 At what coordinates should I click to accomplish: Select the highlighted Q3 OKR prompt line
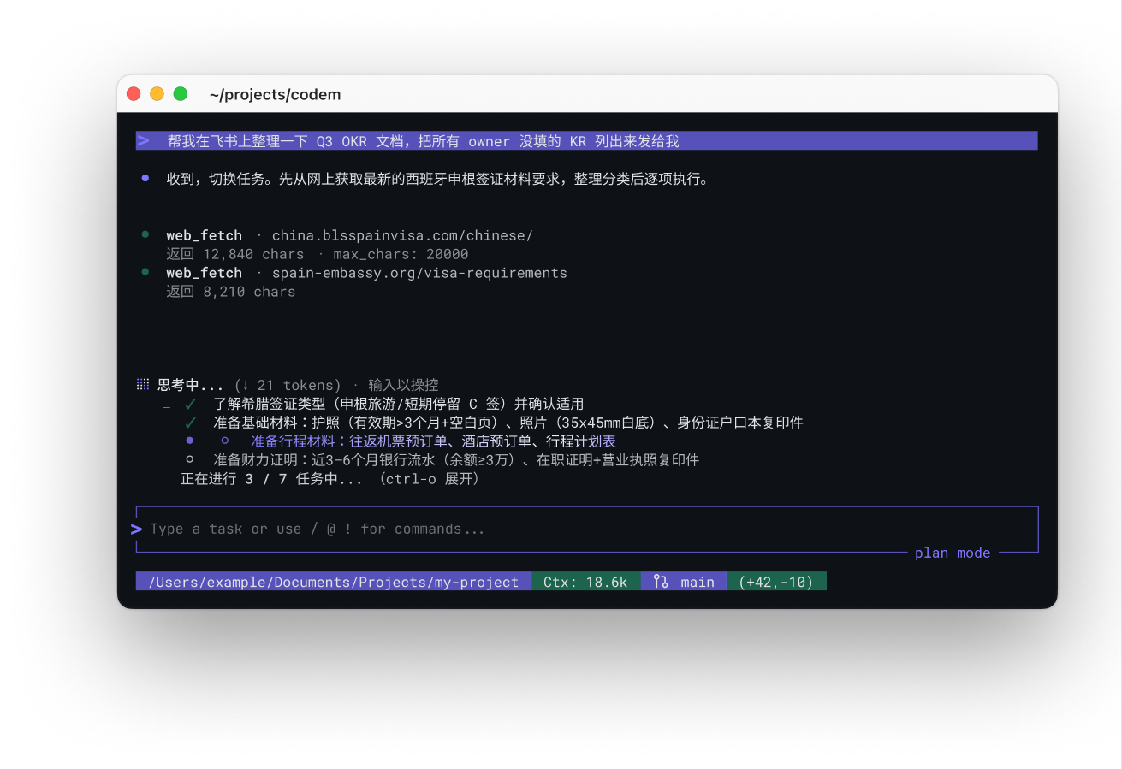click(586, 141)
